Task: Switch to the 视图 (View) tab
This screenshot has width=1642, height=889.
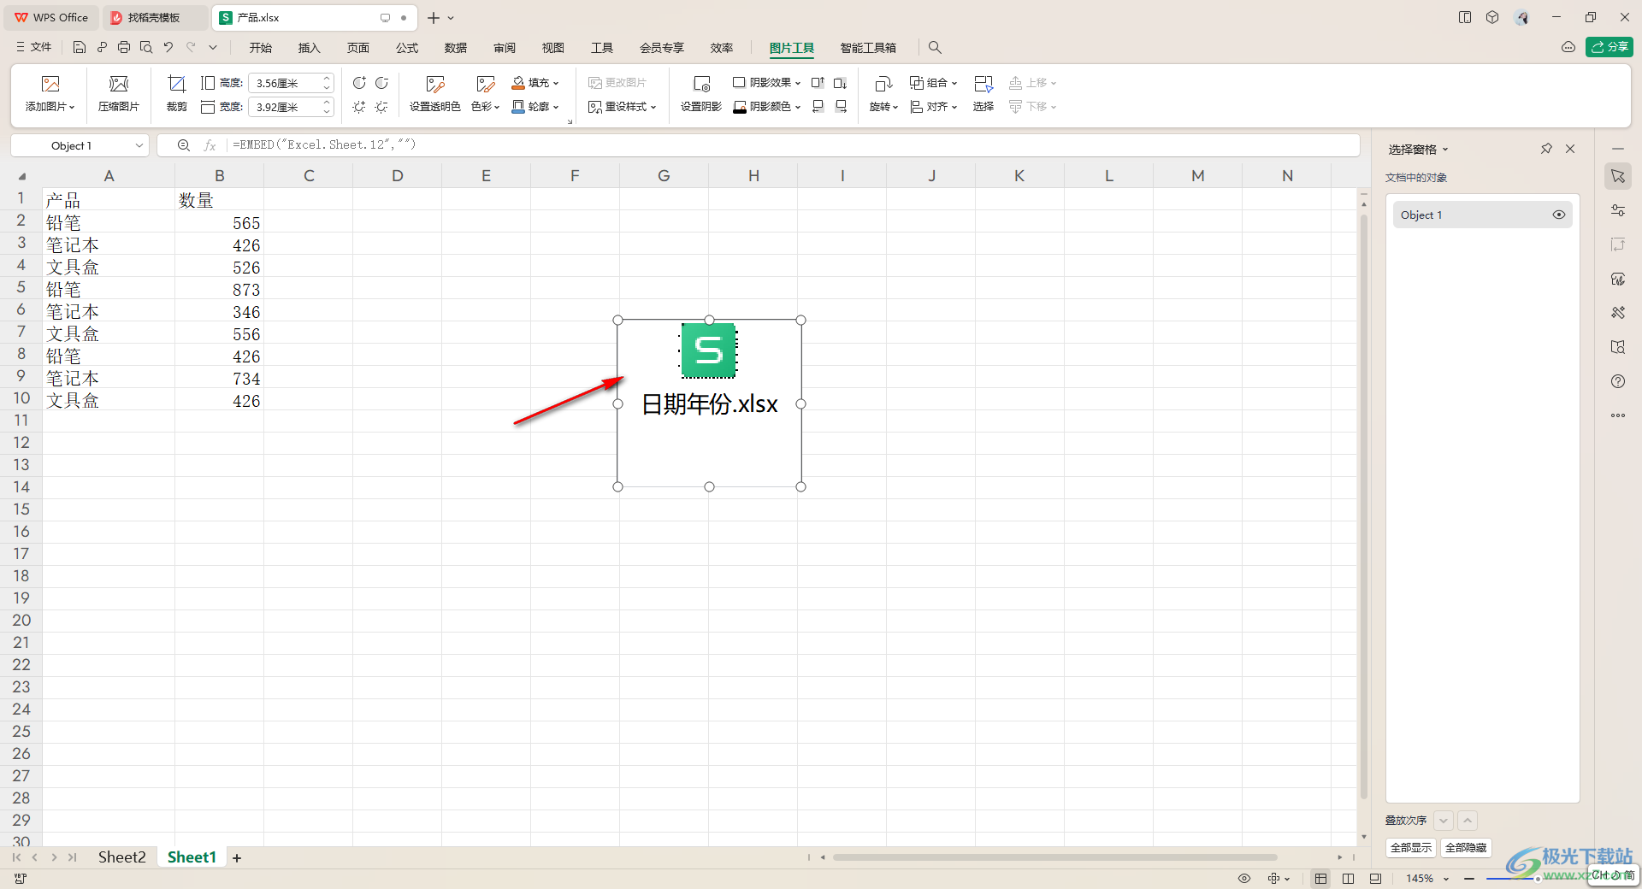Action: point(553,48)
